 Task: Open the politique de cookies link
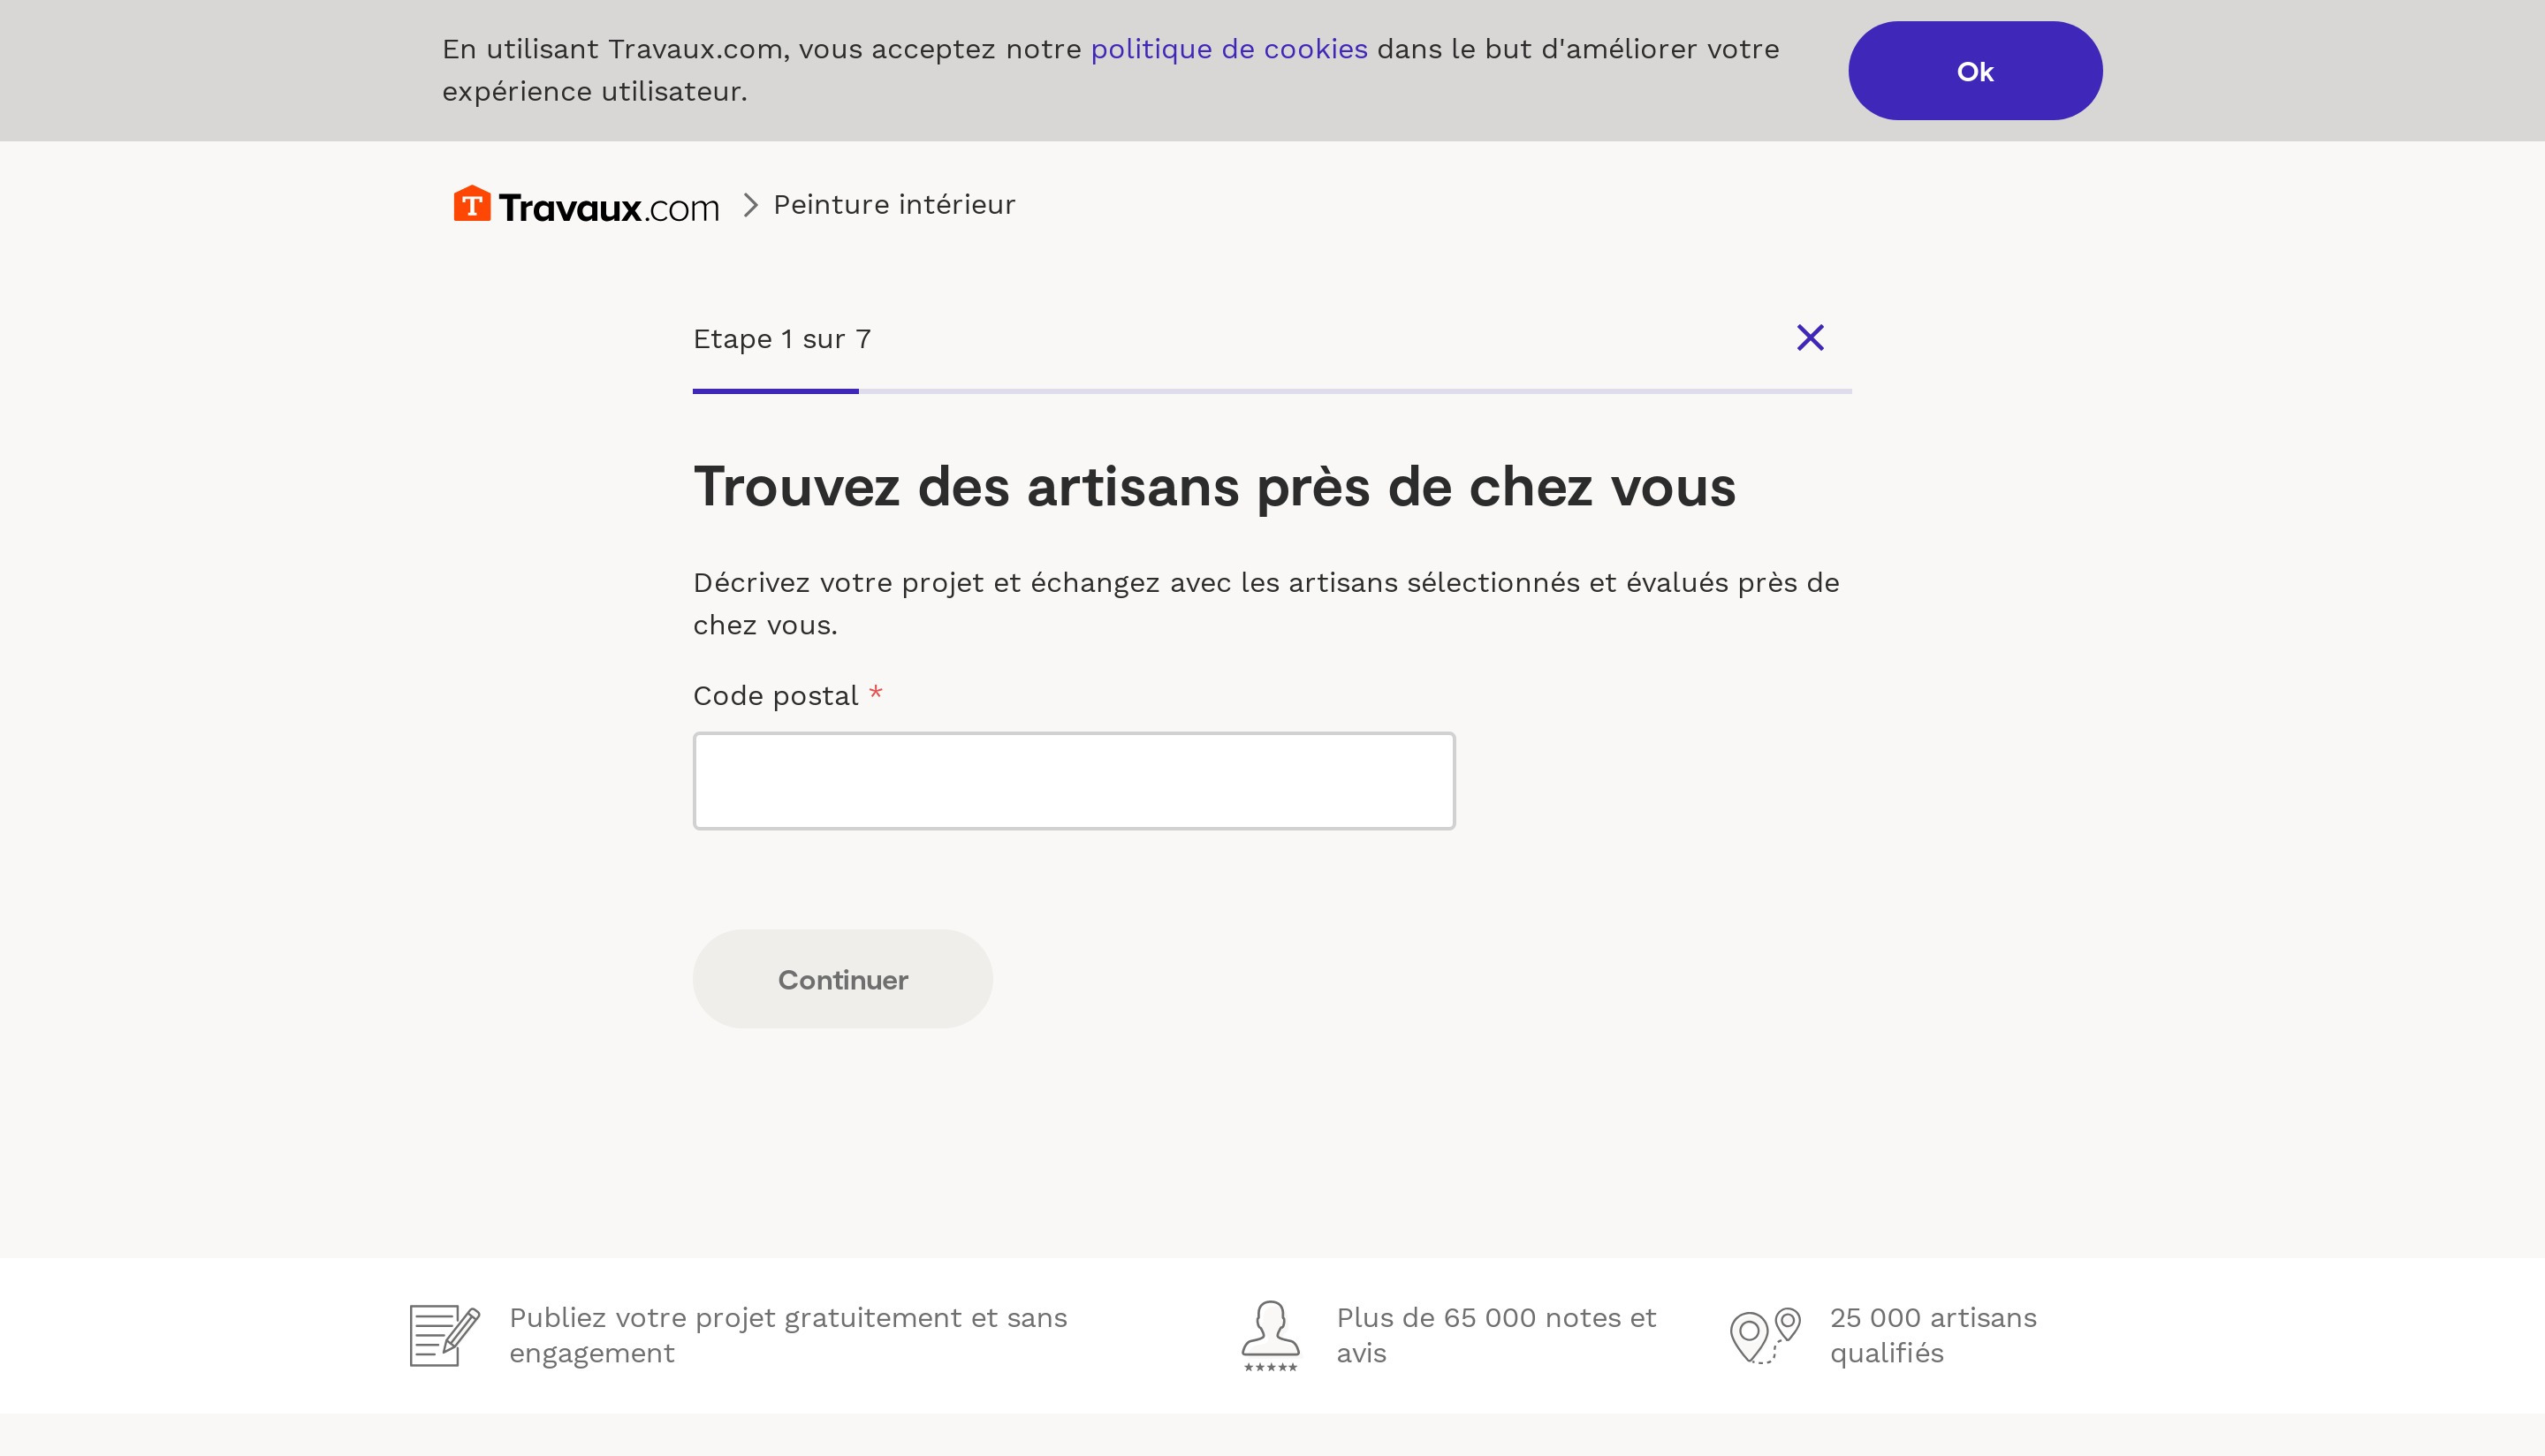(1228, 49)
